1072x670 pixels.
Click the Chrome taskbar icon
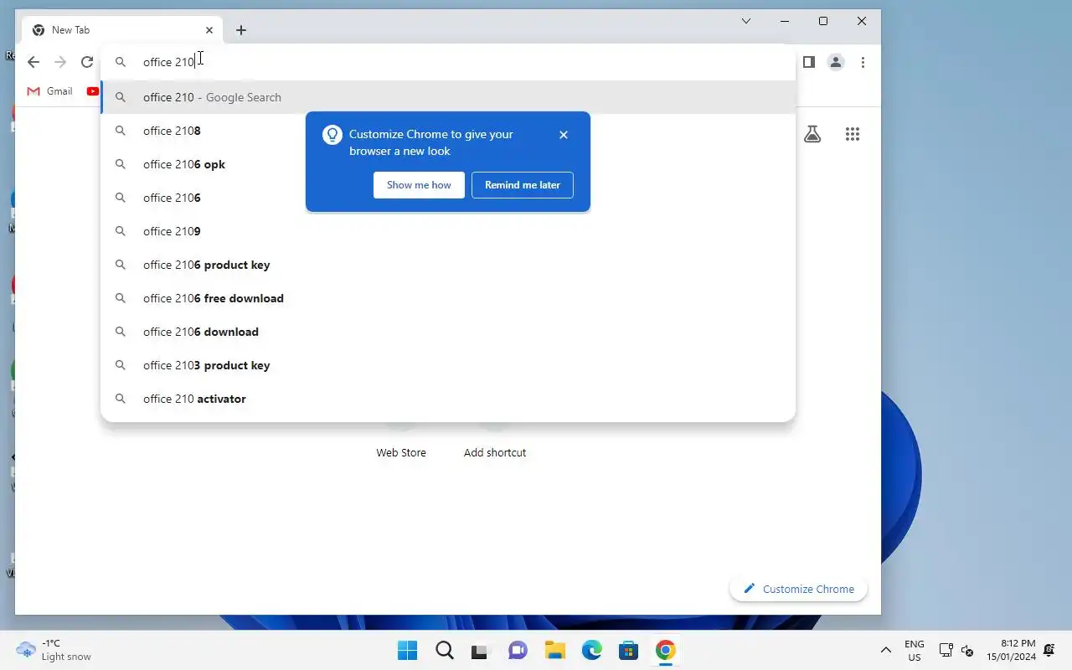[666, 651]
